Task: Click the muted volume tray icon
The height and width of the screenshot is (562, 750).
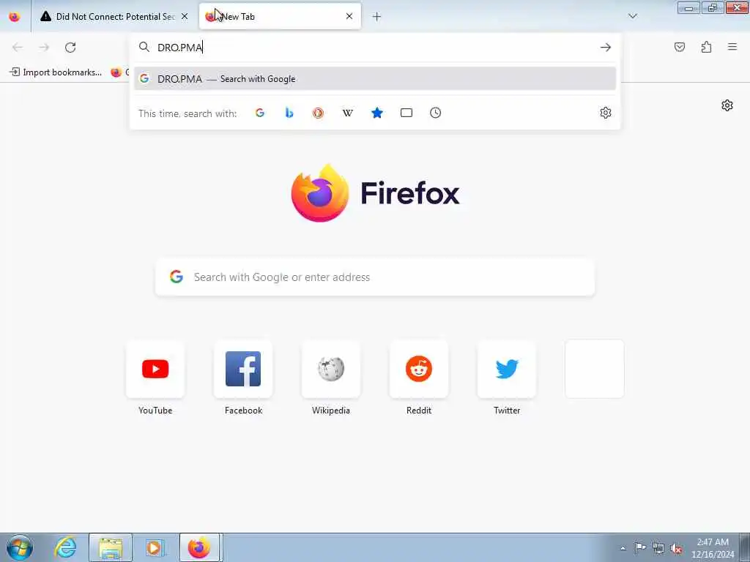Action: [x=676, y=549]
